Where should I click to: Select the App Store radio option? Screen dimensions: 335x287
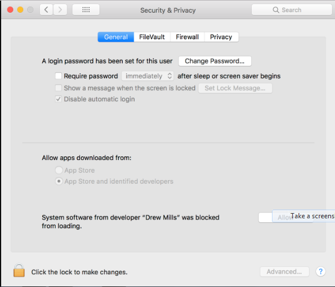[x=59, y=170]
